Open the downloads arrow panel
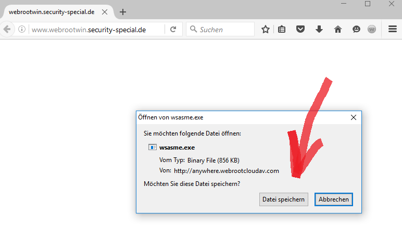This screenshot has height=228, width=402. 319,30
